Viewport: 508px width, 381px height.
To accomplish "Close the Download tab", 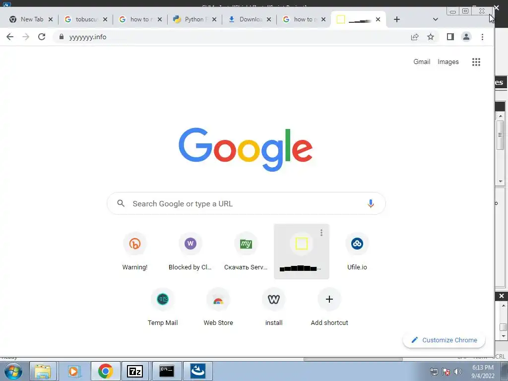I will (269, 19).
